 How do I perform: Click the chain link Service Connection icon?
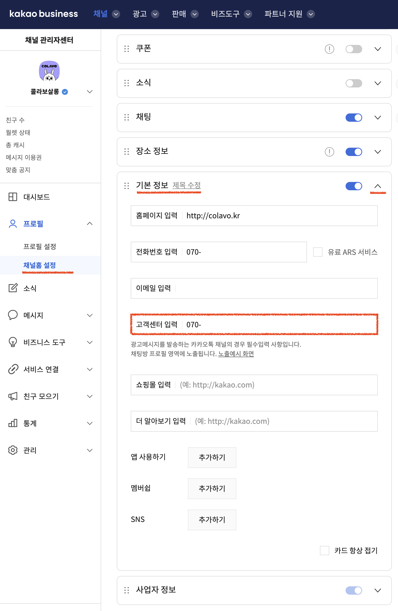click(x=13, y=369)
